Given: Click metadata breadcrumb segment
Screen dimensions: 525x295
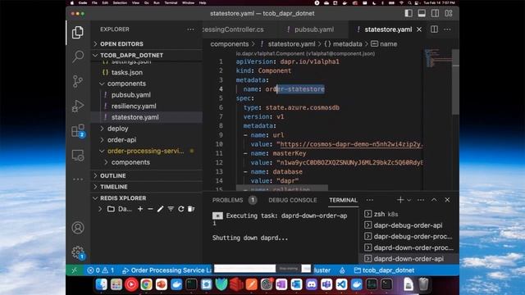Looking at the screenshot, I should point(343,43).
